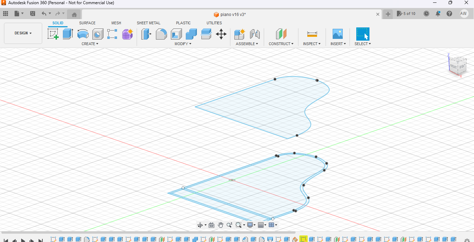Play the timeline
This screenshot has height=242, width=474.
[x=23, y=240]
